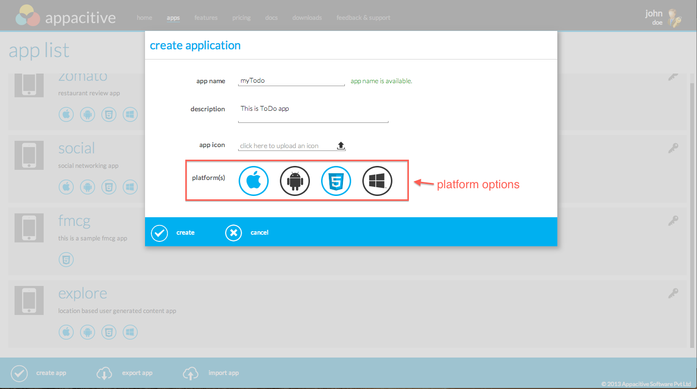This screenshot has width=697, height=389.
Task: Click the create checkmark icon in dialog
Action: (x=159, y=233)
